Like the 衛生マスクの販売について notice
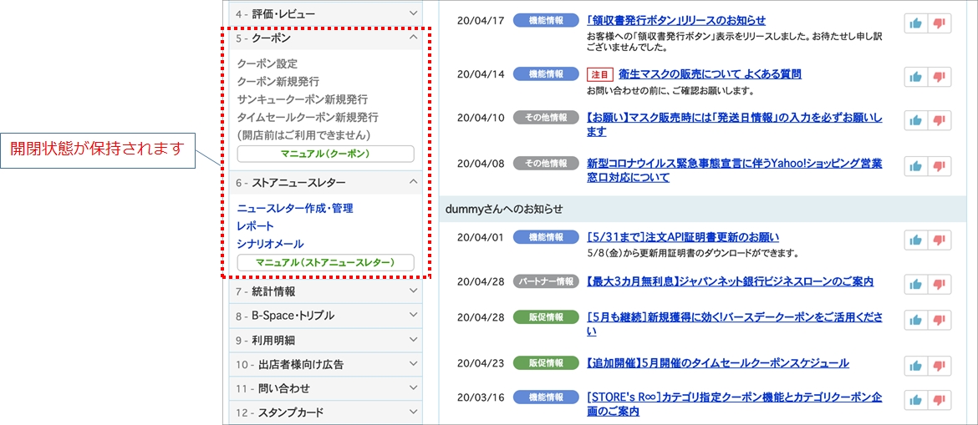 tap(915, 78)
